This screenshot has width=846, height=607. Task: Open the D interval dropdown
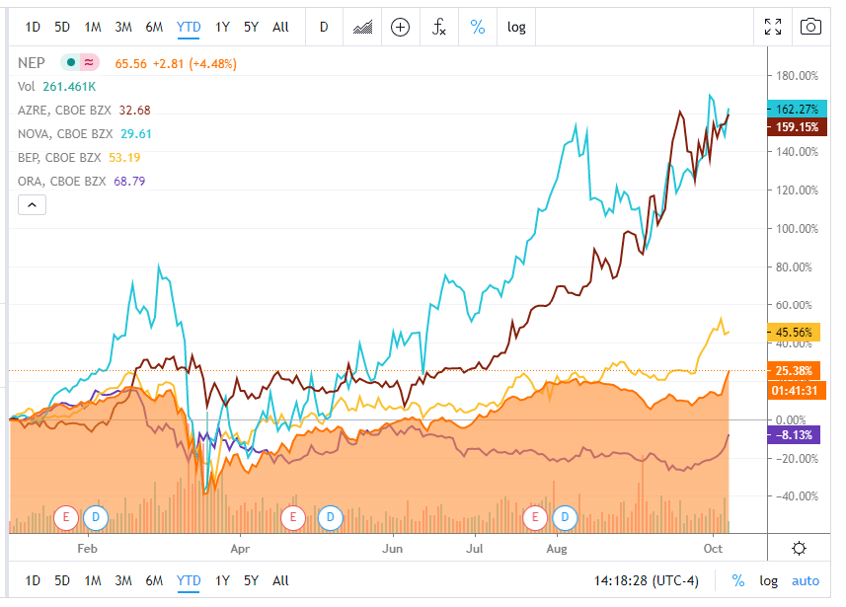(x=324, y=27)
